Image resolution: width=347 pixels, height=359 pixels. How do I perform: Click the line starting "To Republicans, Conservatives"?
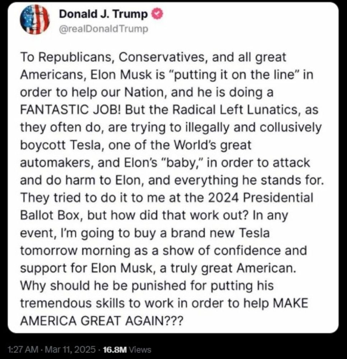[153, 57]
